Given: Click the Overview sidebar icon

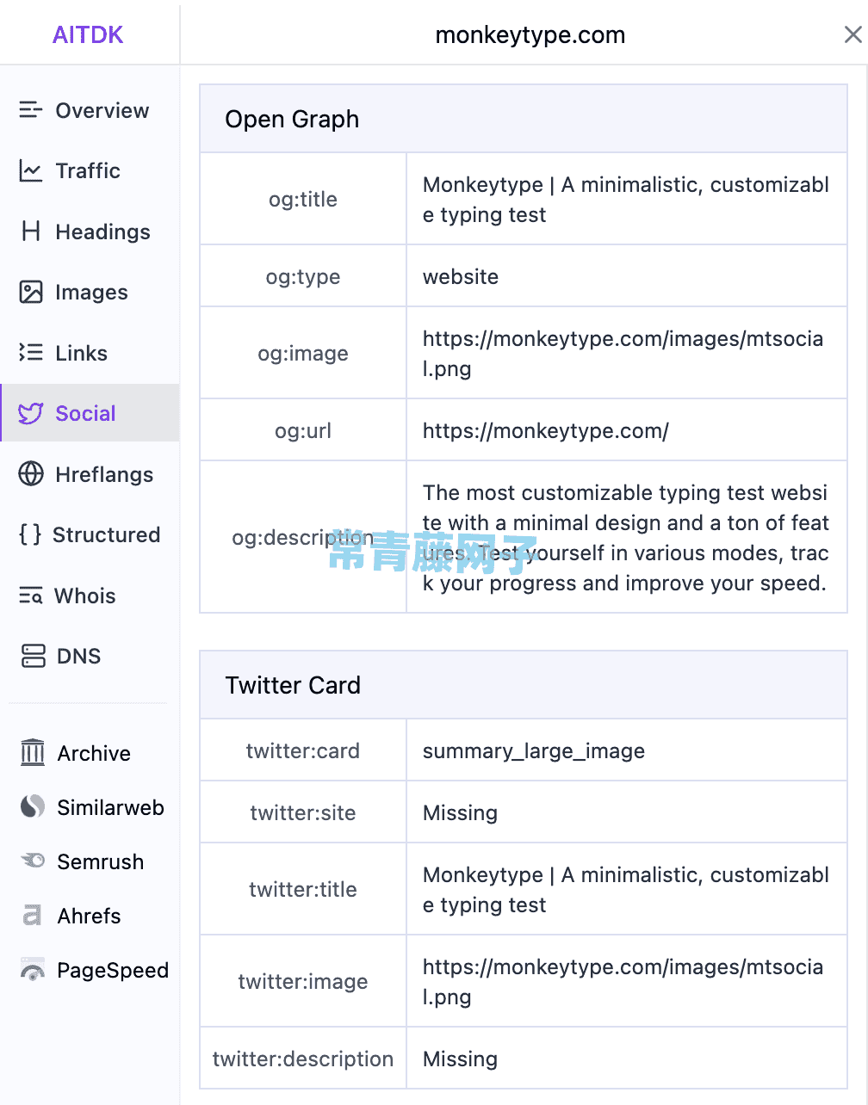Looking at the screenshot, I should point(31,110).
